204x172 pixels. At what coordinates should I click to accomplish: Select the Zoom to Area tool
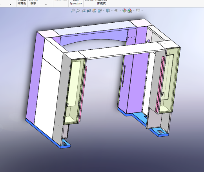[x=78, y=11]
